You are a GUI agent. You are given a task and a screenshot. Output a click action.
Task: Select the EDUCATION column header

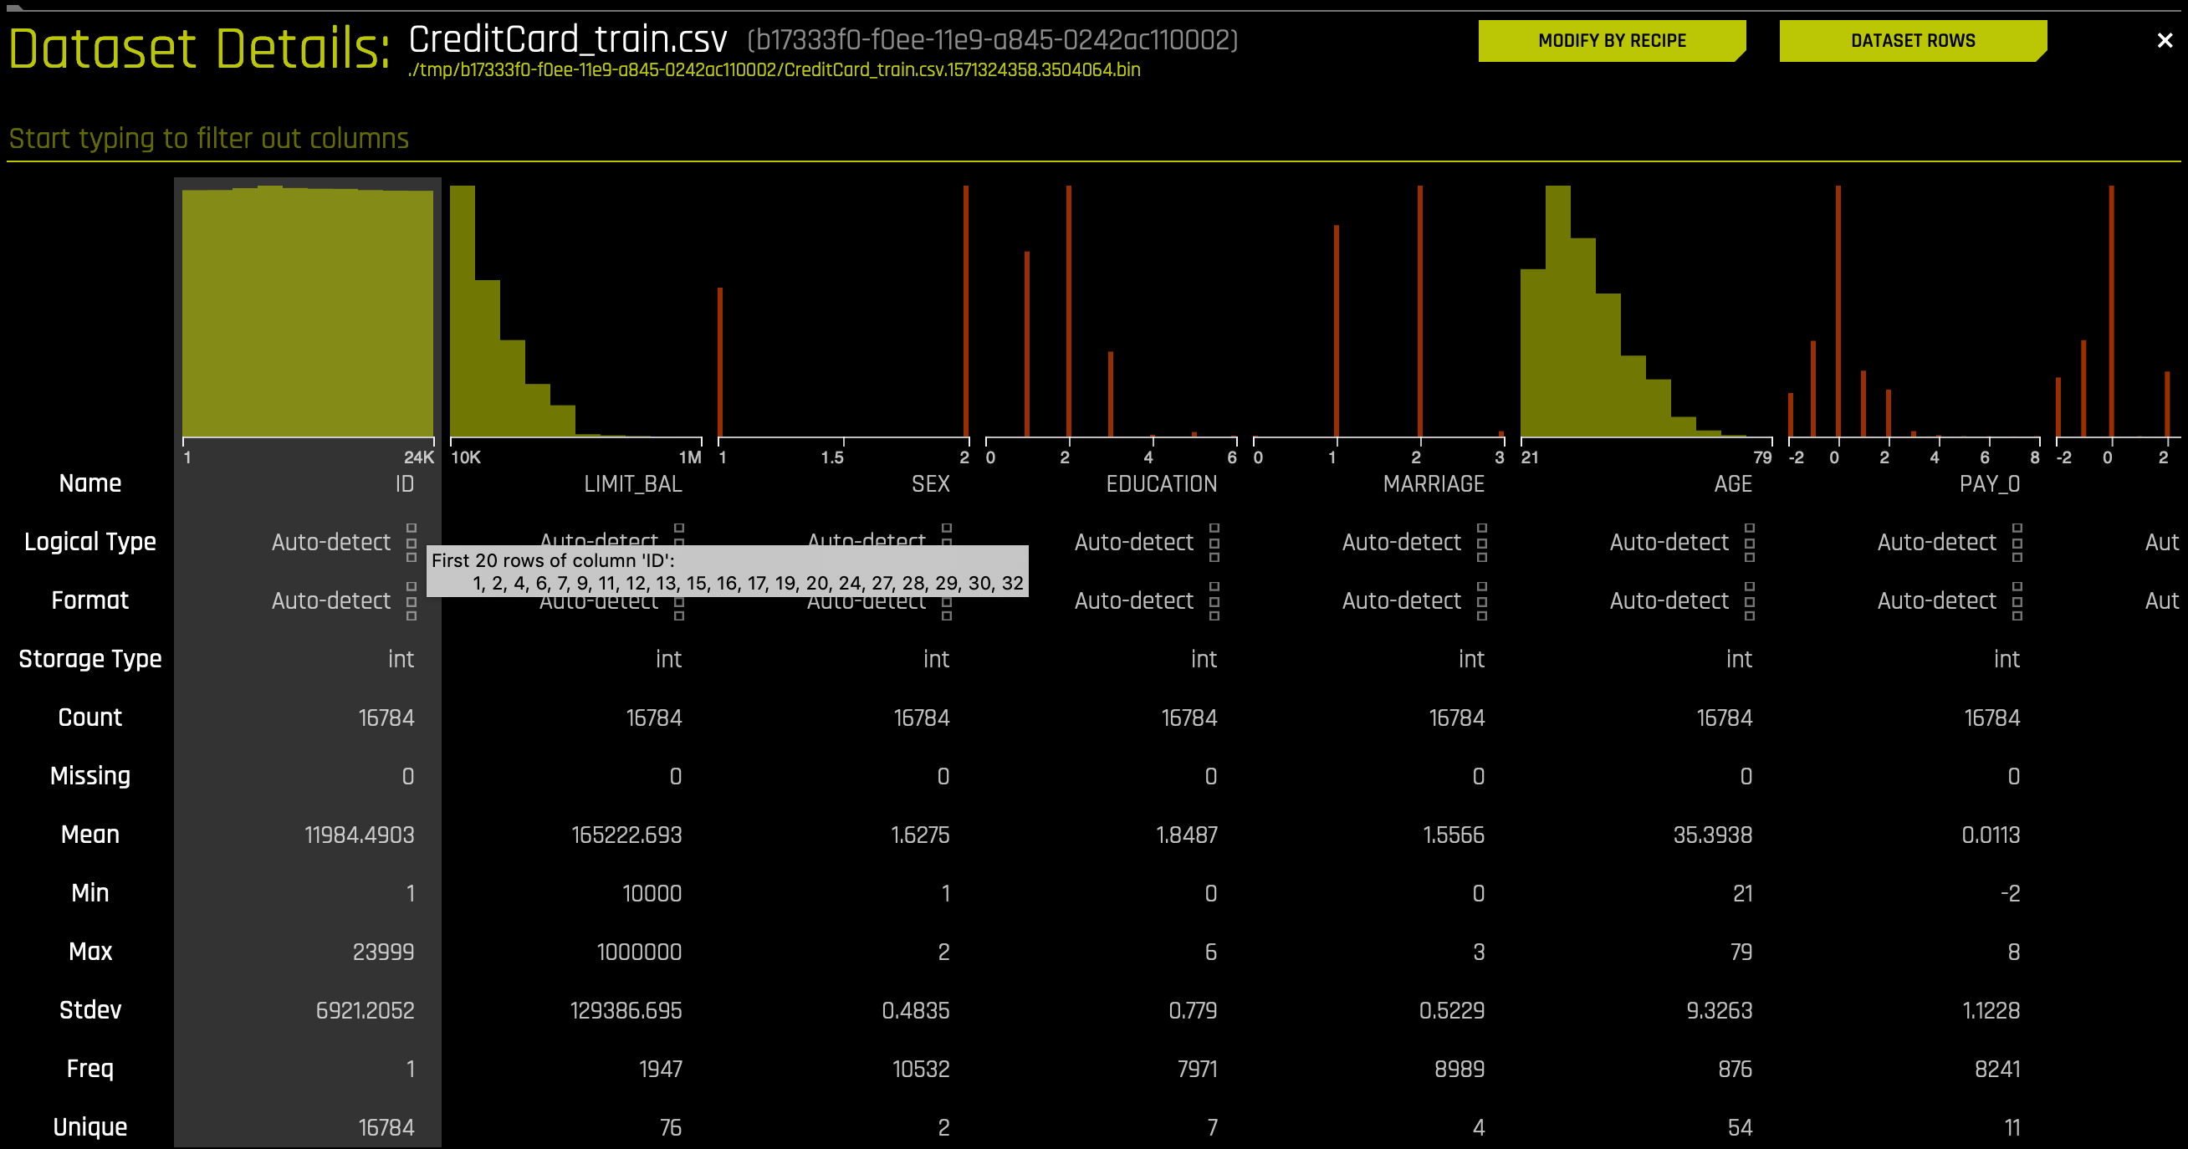(1158, 485)
